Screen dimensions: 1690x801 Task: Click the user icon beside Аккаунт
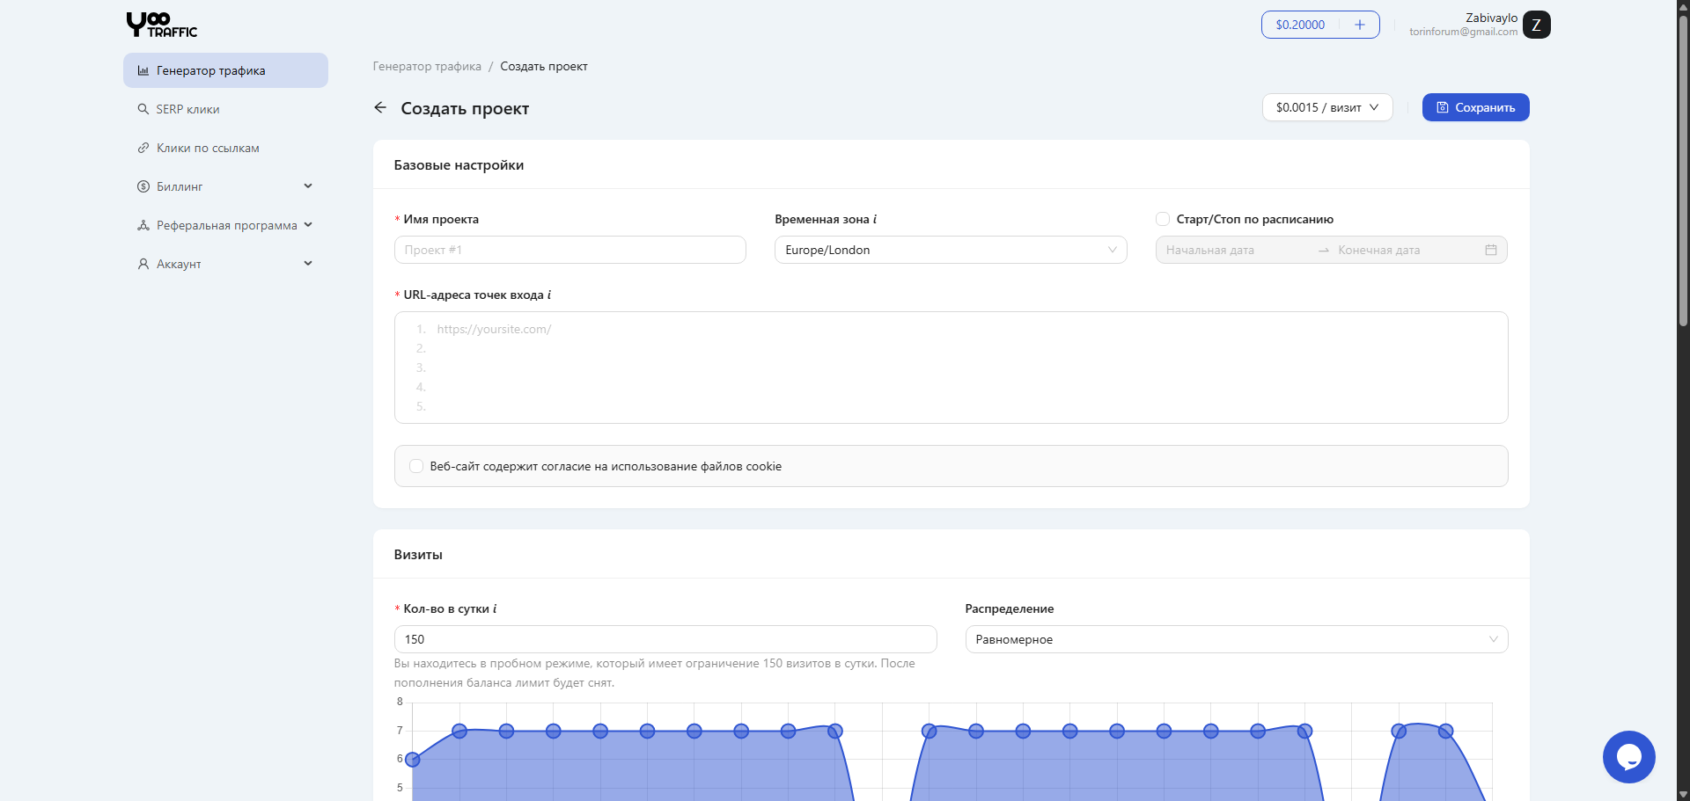pos(143,264)
